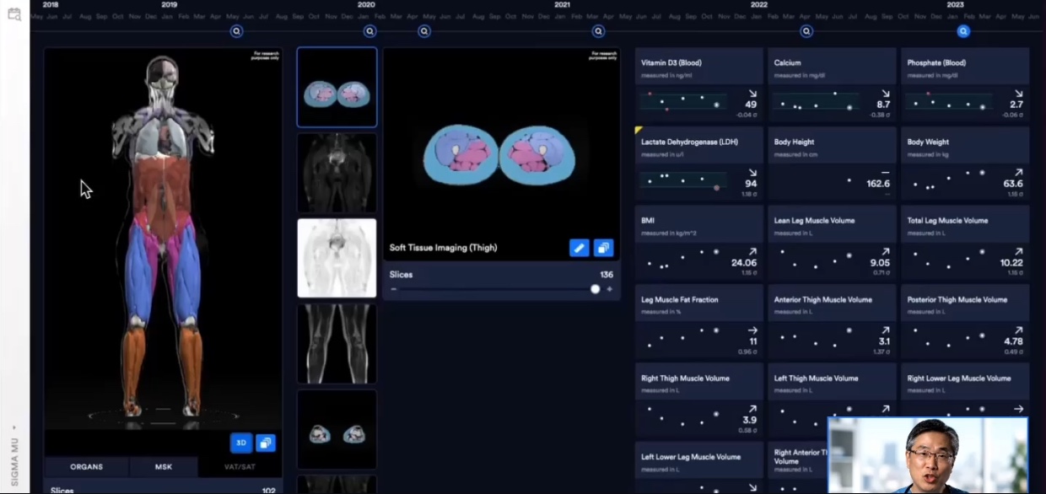The image size is (1046, 494).
Task: Click the copy icon beside the 3D button
Action: (266, 443)
